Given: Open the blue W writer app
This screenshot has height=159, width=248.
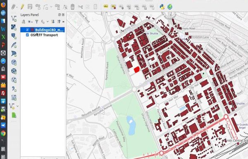Looking at the screenshot, I should pos(3,29).
